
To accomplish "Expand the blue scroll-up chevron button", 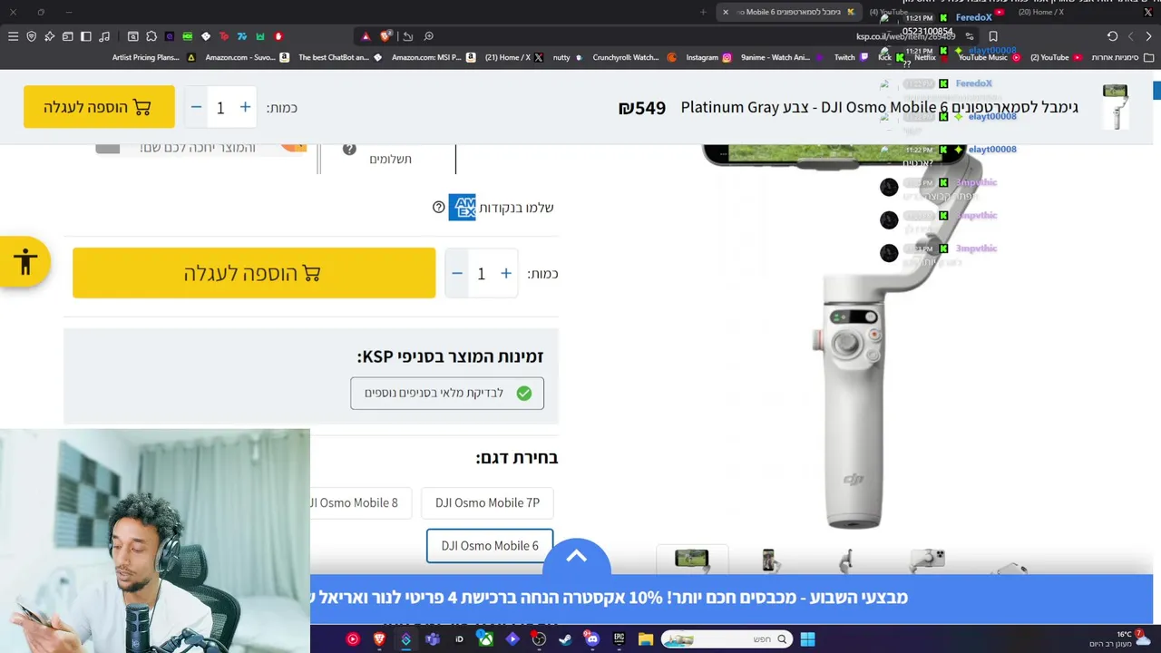I will [577, 558].
